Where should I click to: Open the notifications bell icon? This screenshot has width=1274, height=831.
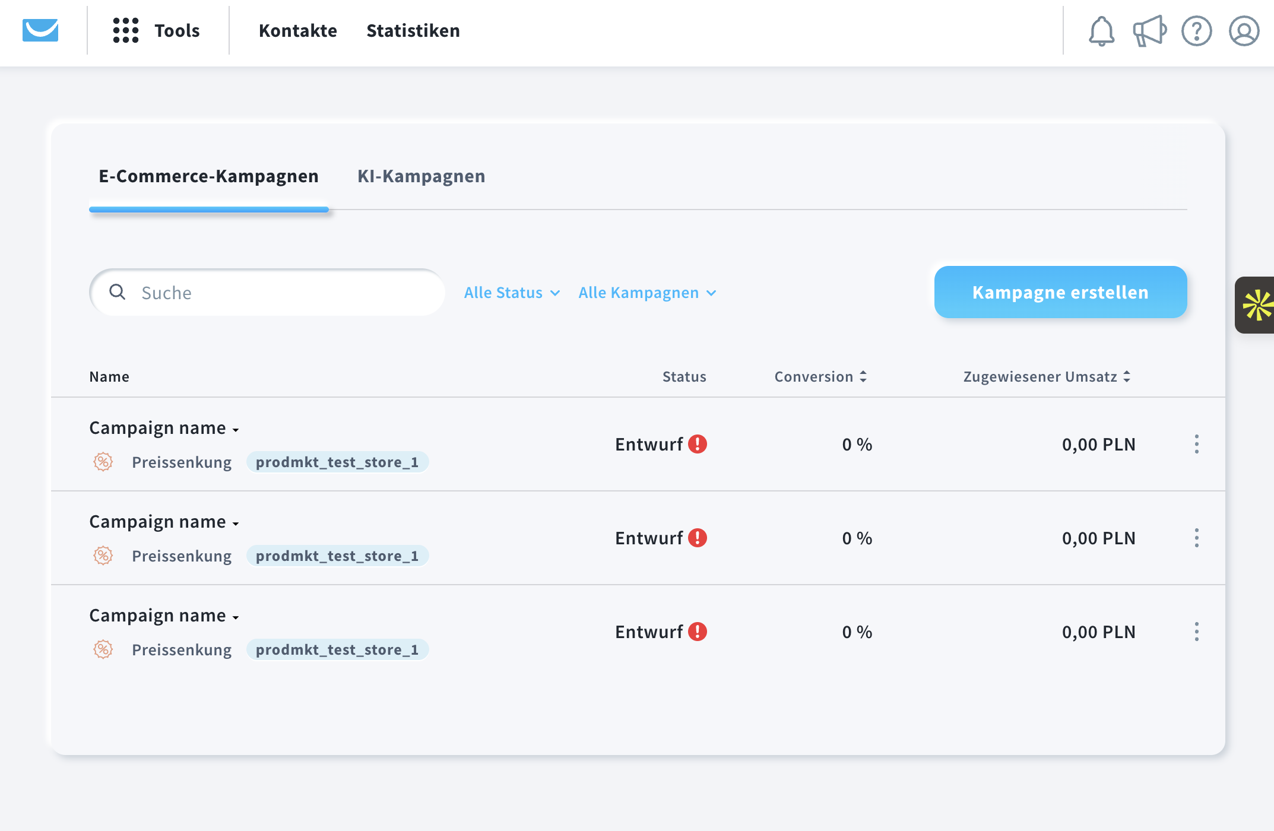click(x=1101, y=31)
